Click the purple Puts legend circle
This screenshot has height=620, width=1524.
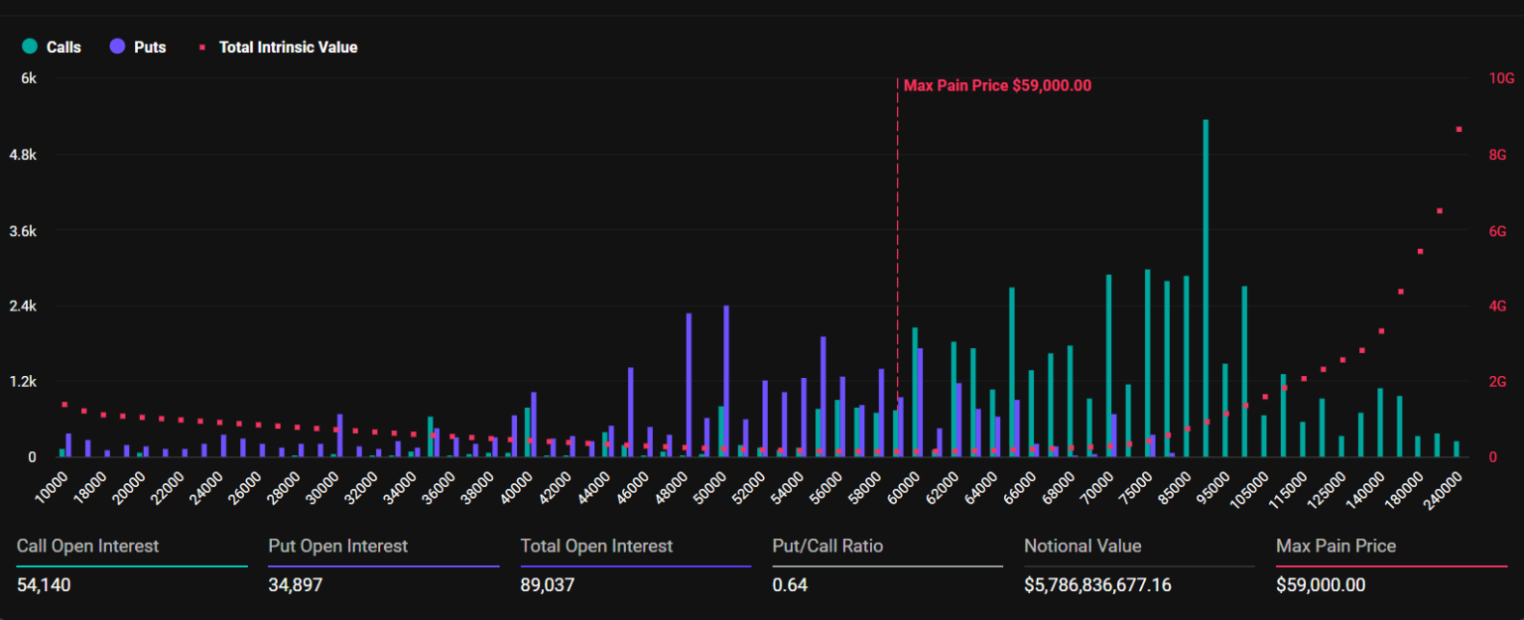(x=118, y=47)
